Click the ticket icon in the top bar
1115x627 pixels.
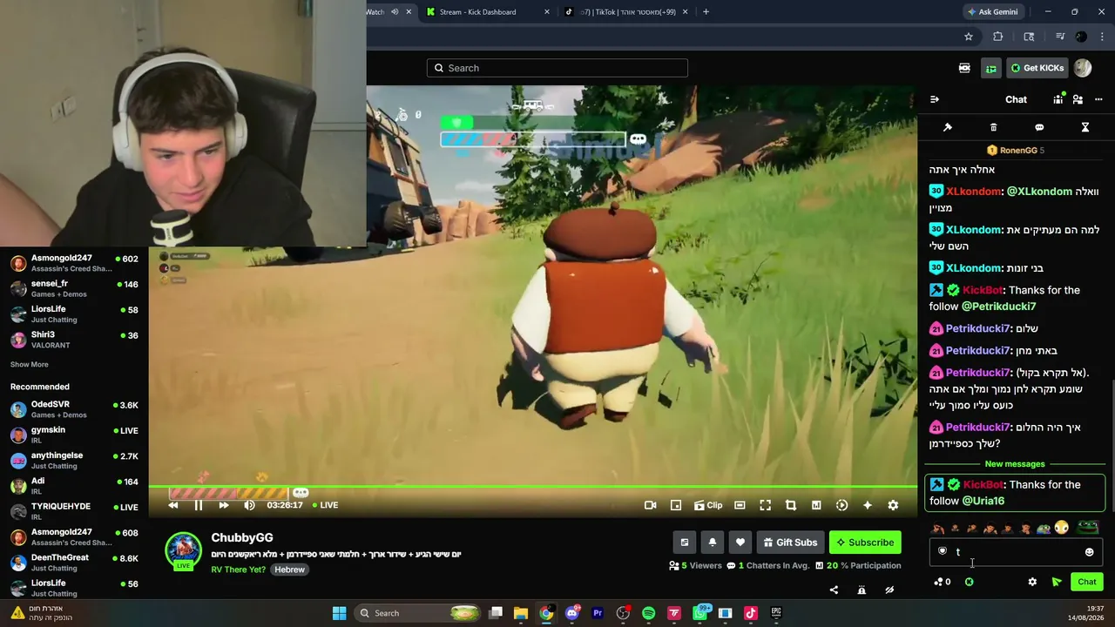coord(964,68)
